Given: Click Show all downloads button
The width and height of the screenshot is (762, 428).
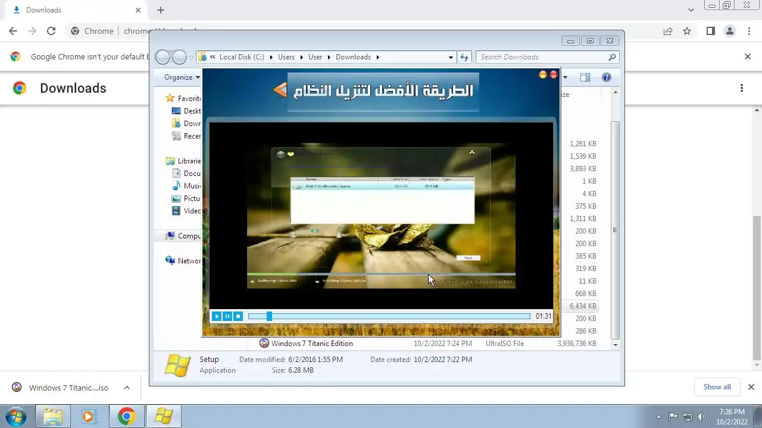Looking at the screenshot, I should tap(717, 387).
